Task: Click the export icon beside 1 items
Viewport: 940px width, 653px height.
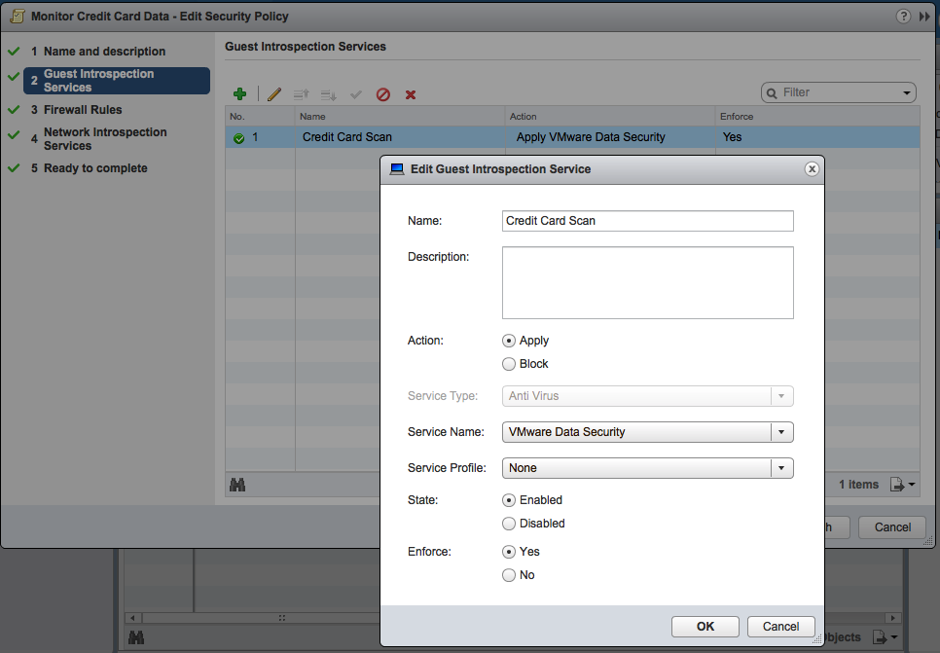Action: 897,485
